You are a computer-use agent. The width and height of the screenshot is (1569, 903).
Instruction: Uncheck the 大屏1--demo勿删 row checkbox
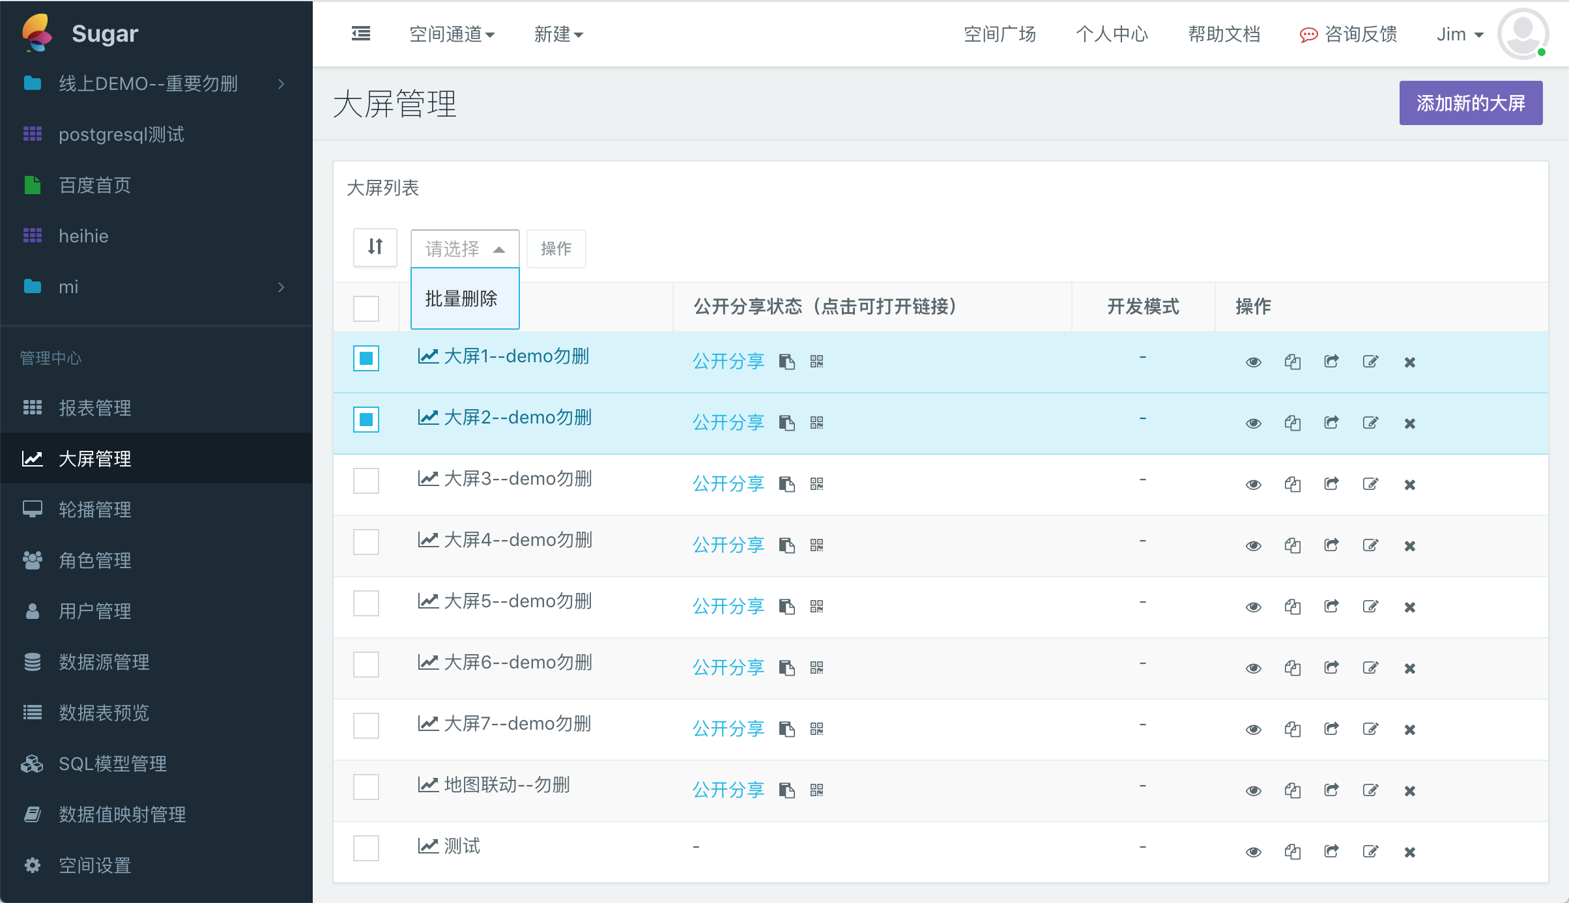click(x=366, y=358)
